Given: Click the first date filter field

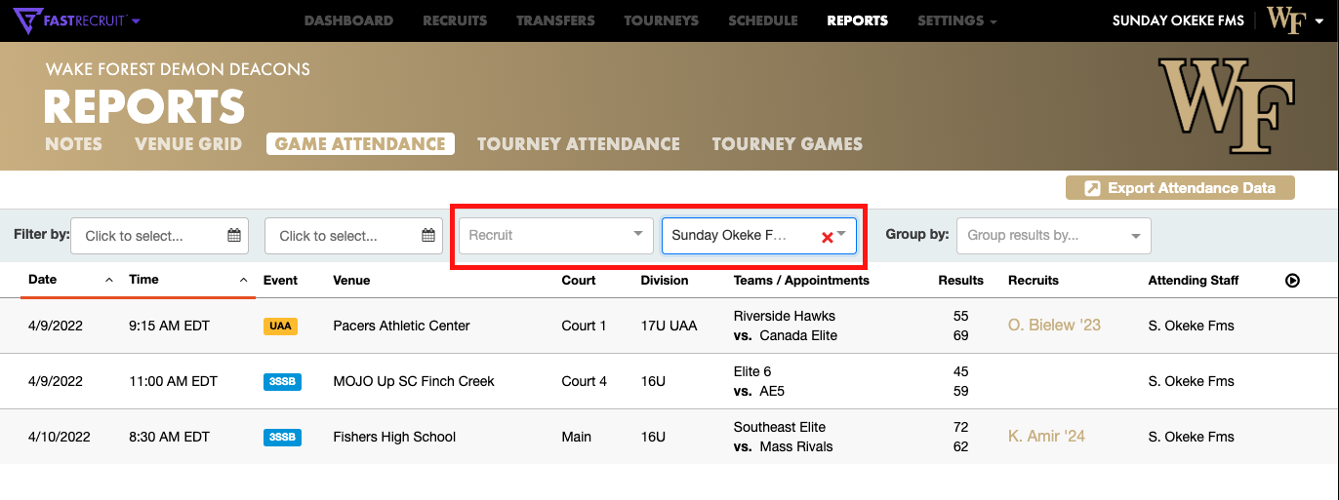Looking at the screenshot, I should (159, 236).
